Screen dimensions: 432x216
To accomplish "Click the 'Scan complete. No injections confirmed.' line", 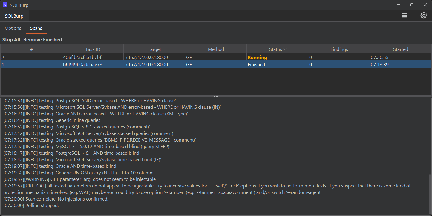I will [56, 199].
